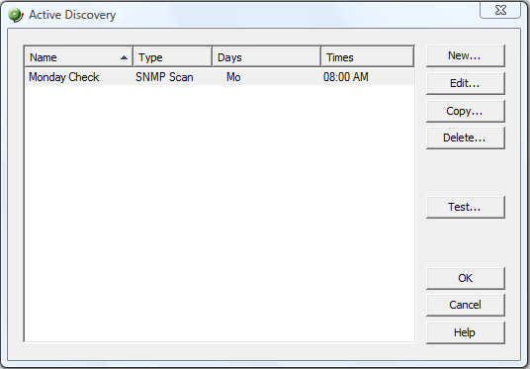Close the Active Discovery window
Screen dimensions: 530x369
point(500,10)
